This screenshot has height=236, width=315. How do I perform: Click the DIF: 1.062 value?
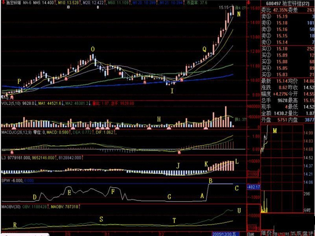(104, 133)
